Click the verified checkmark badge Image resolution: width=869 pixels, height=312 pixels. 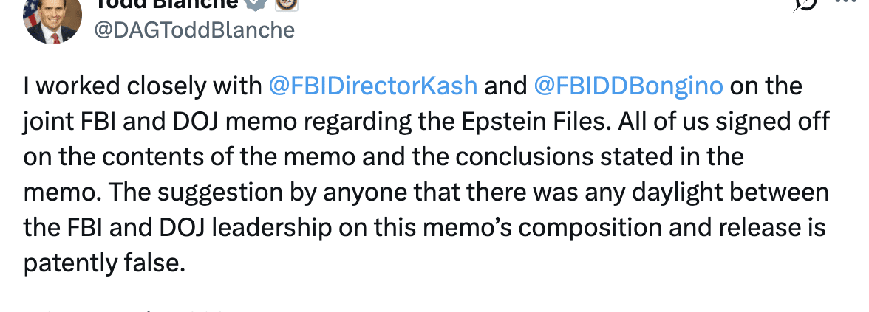(x=256, y=4)
